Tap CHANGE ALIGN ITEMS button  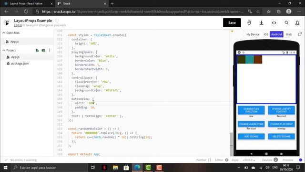(x=251, y=124)
